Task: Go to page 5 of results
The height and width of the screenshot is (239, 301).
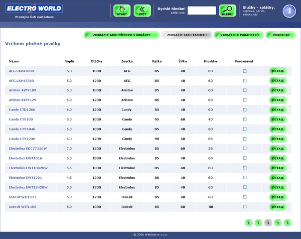Action: tap(287, 223)
